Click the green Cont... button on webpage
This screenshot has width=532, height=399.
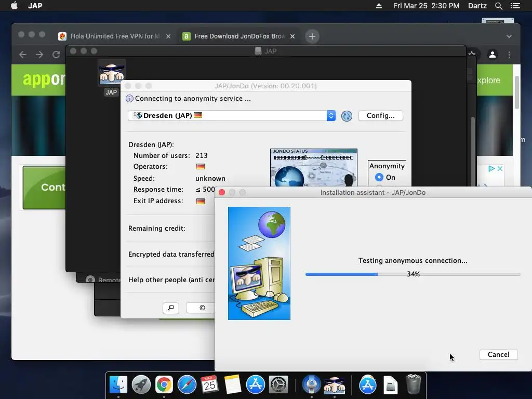[44, 187]
